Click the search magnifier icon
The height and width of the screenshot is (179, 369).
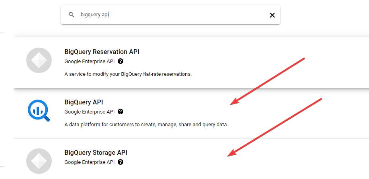[x=71, y=15]
